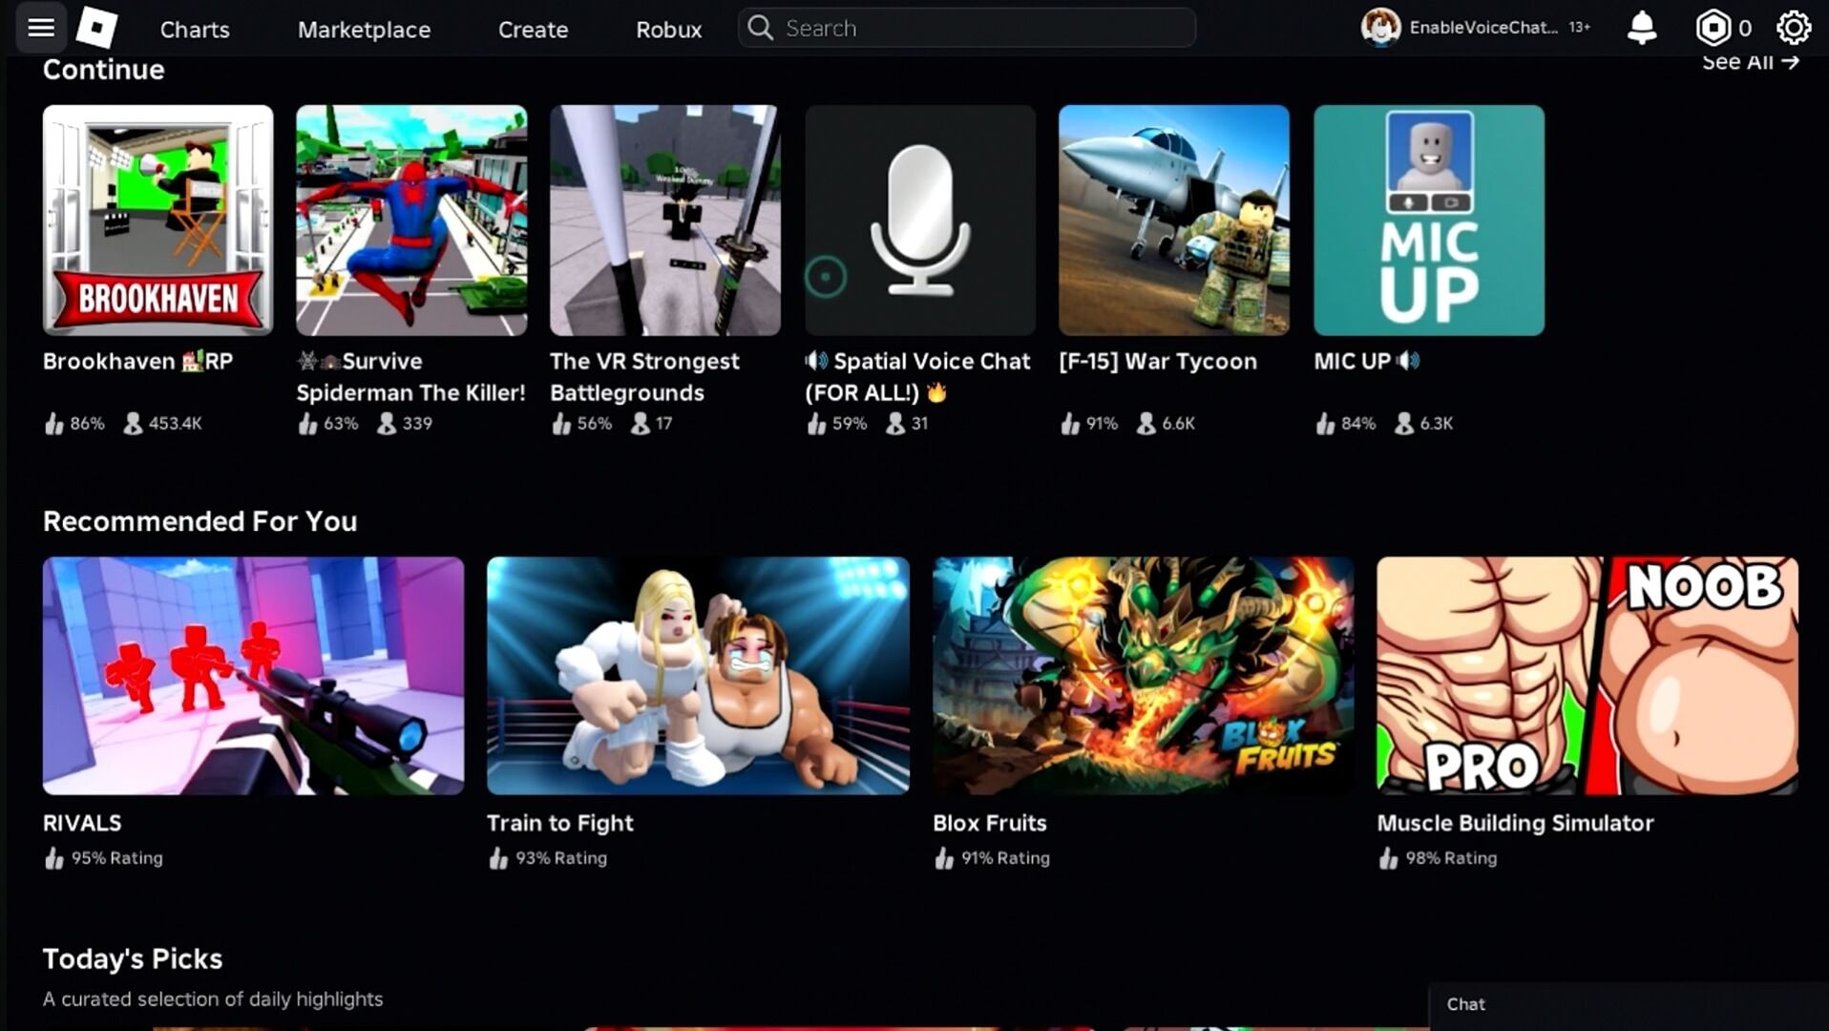
Task: Click the 6.6K player count text
Action: pos(1178,423)
